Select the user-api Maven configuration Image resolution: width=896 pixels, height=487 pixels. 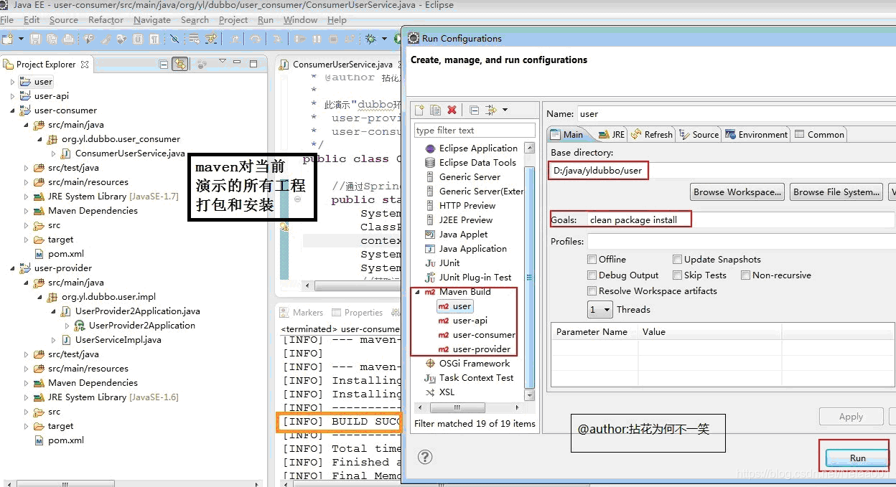tap(462, 321)
